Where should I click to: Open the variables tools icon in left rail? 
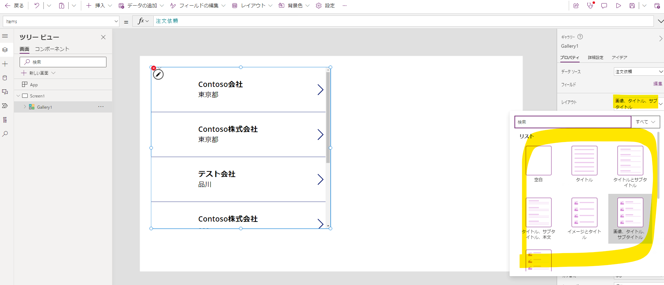5,120
